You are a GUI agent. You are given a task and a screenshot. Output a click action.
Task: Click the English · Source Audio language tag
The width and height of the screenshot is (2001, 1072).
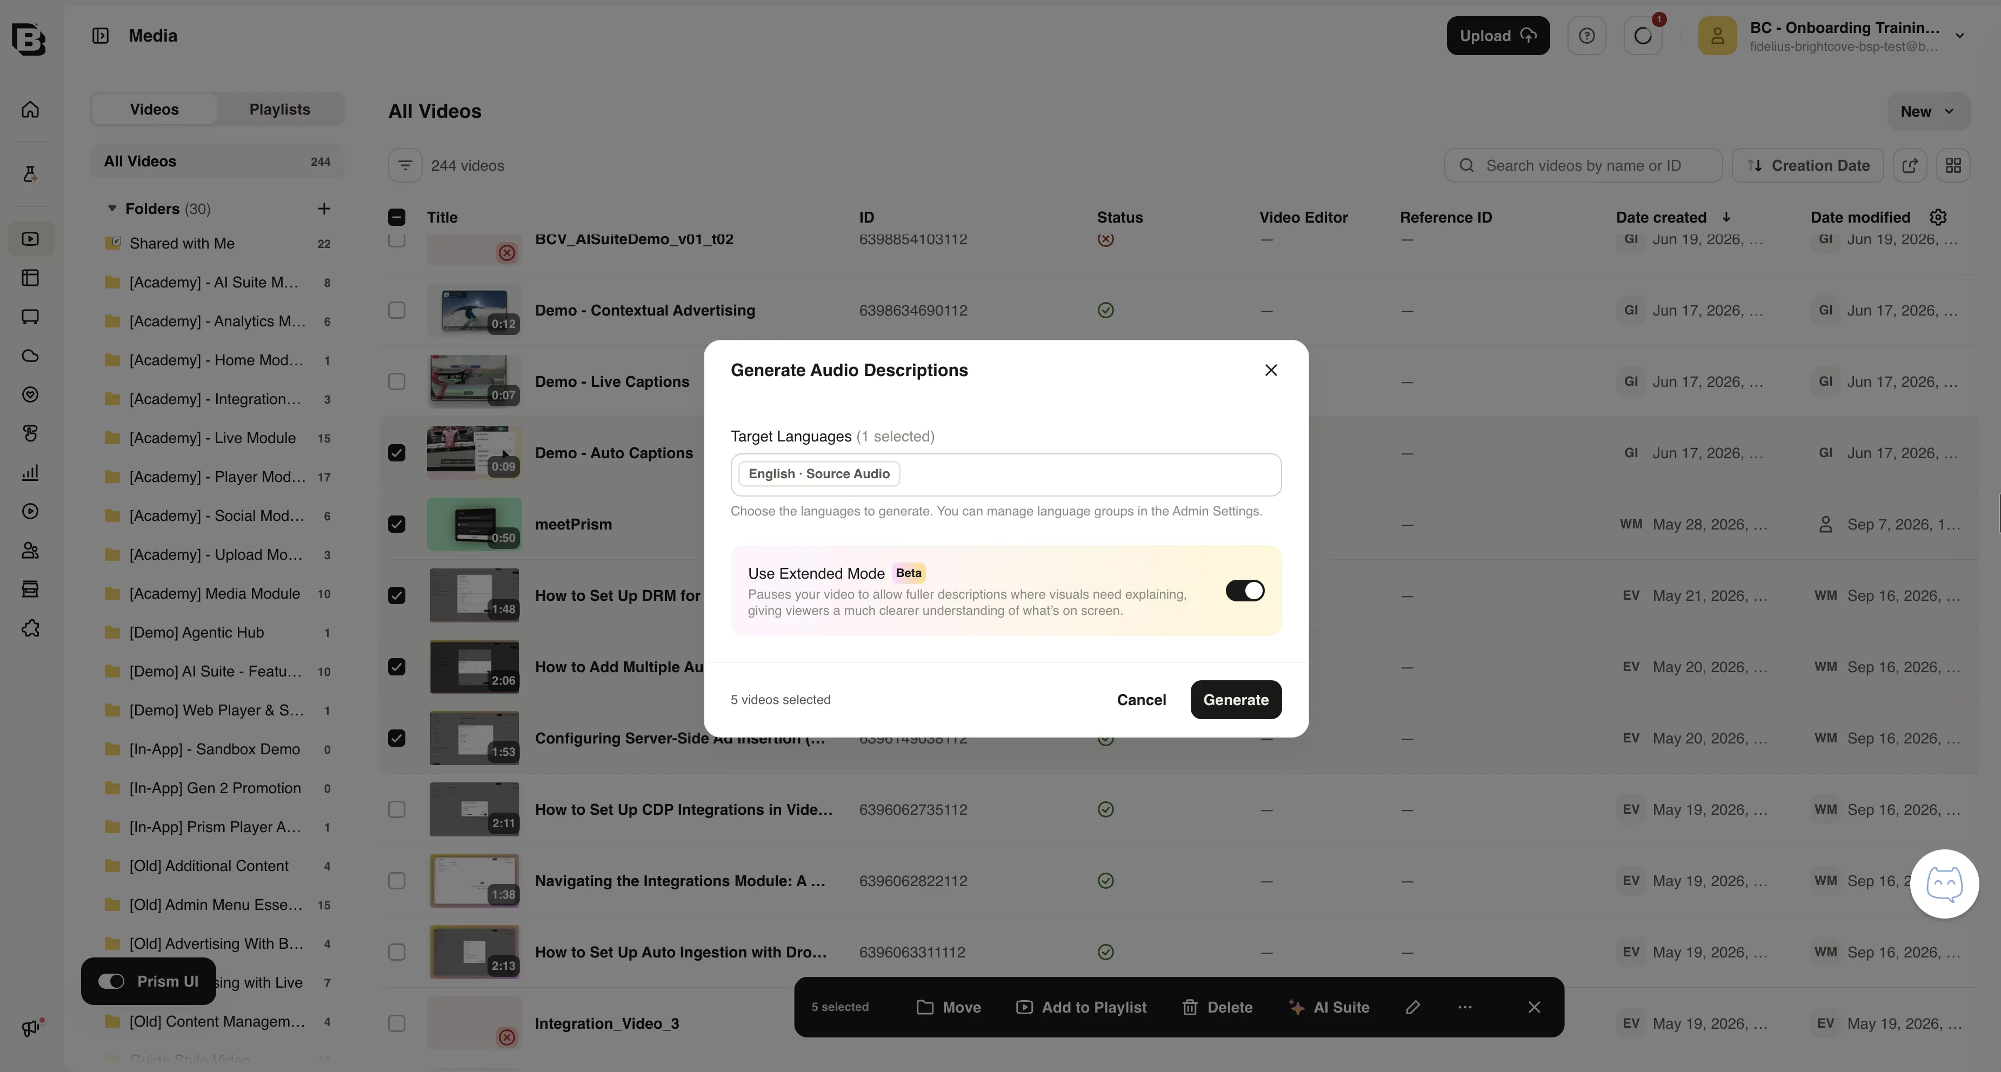[x=819, y=473]
